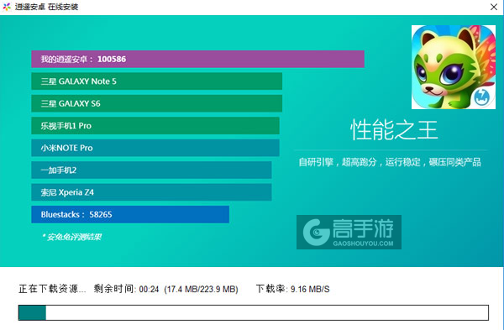Click the colorful app logo in title bar

(x=7, y=7)
